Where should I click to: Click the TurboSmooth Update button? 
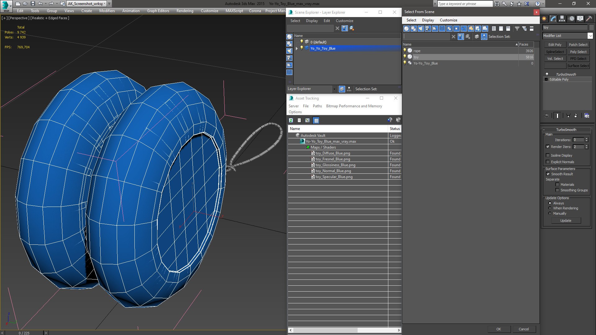point(566,221)
